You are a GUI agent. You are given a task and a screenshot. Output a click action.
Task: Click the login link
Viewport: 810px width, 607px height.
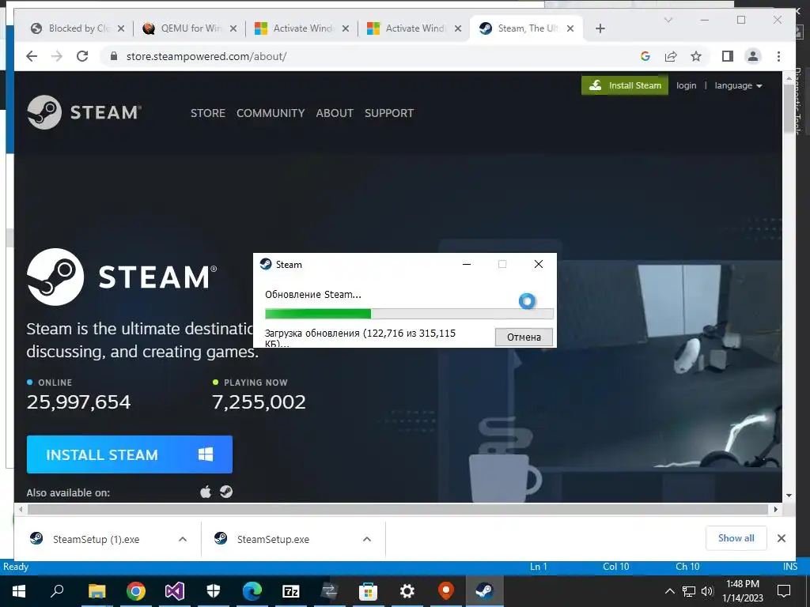[686, 85]
